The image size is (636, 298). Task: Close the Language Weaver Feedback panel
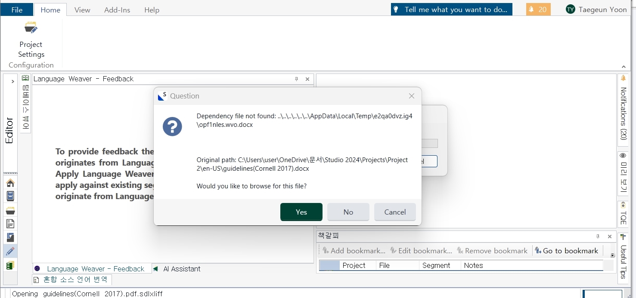(307, 79)
